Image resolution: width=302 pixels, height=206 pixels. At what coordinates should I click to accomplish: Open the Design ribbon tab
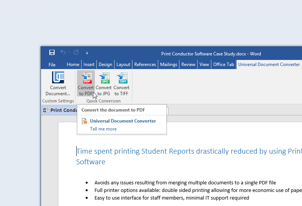105,64
